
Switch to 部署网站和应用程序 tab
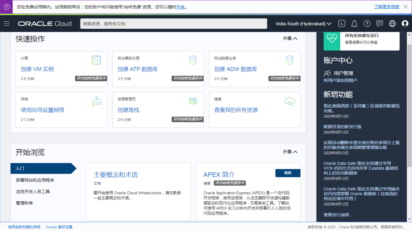click(35, 180)
